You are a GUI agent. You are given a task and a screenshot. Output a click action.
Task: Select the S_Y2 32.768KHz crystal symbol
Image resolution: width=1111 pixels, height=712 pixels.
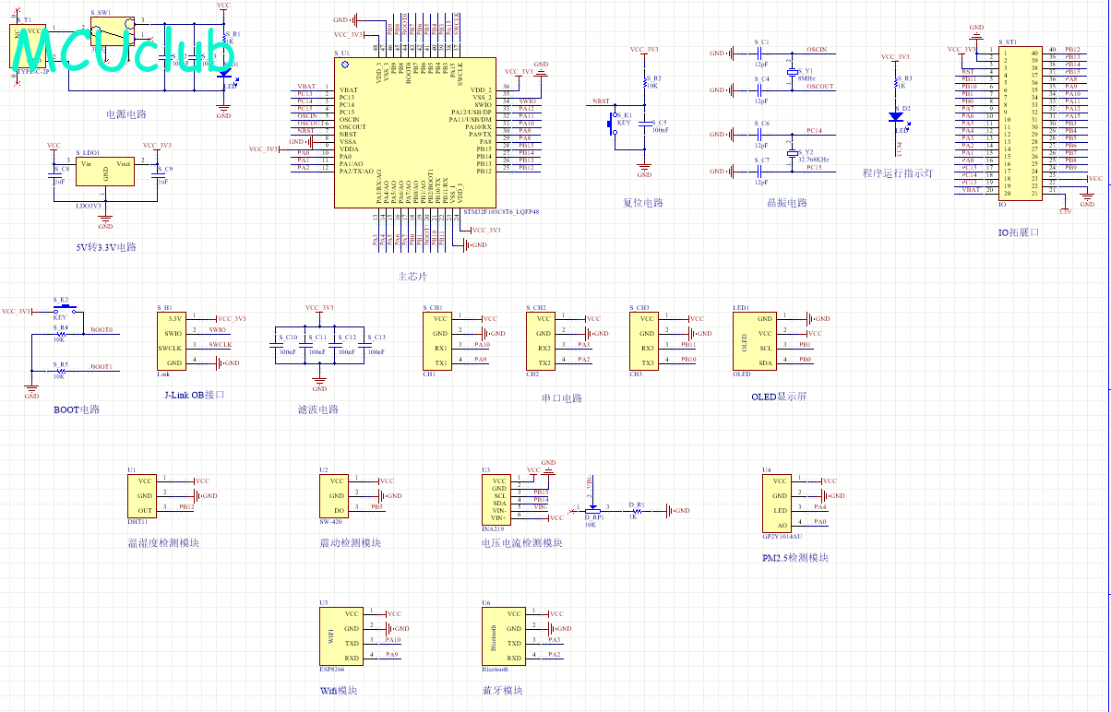(x=791, y=153)
